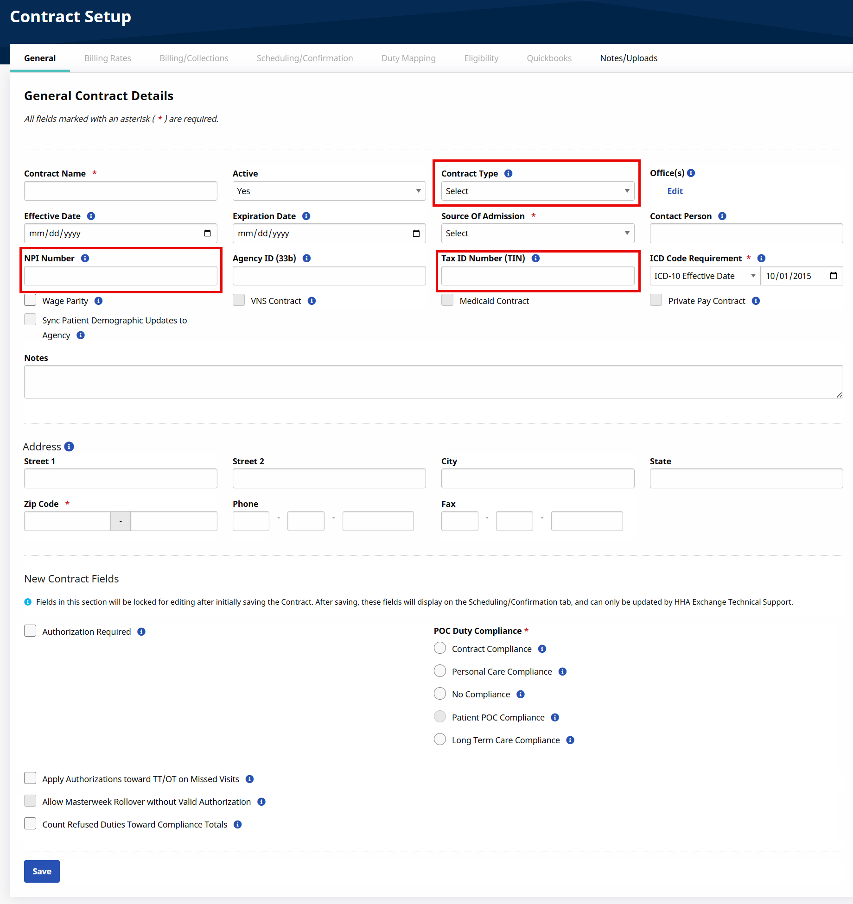Open the Active status dropdown

[329, 191]
